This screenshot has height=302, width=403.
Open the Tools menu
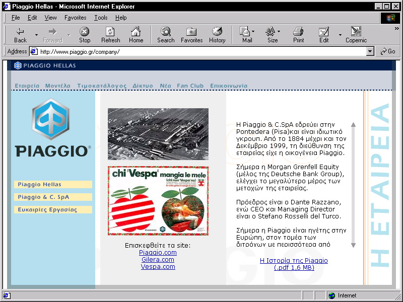tap(101, 18)
